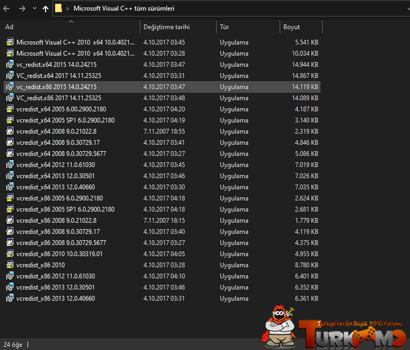The height and width of the screenshot is (350, 410).
Task: Click the 'Microsoft Visual C++ tüm sürümleri' address path
Action: tap(123, 8)
